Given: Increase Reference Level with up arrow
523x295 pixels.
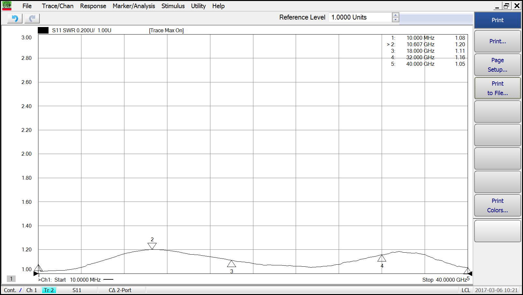Looking at the screenshot, I should [x=396, y=15].
